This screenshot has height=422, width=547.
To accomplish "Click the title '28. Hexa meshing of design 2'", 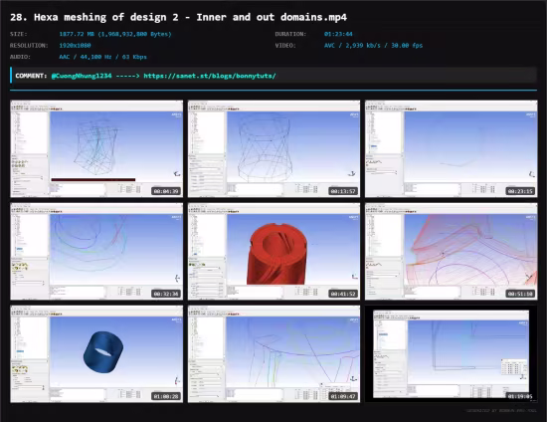I will coord(94,17).
